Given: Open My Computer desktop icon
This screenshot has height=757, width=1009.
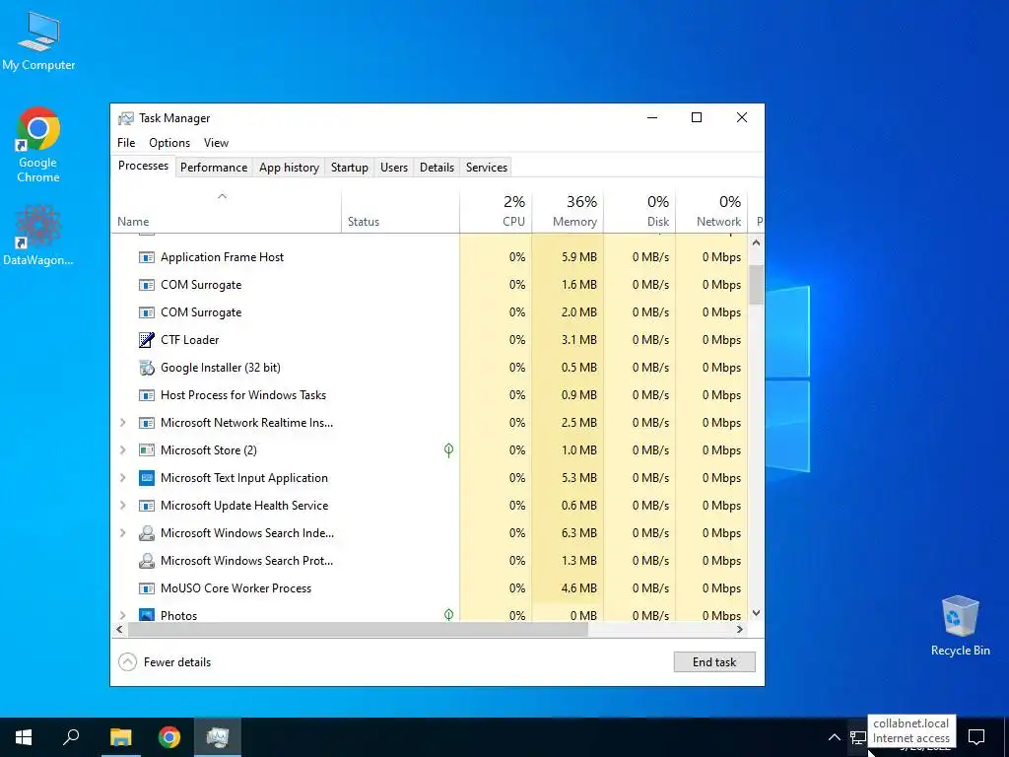Looking at the screenshot, I should tap(38, 41).
